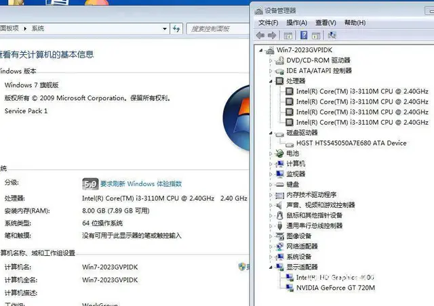Click the 计算机 category icon

tap(279, 164)
